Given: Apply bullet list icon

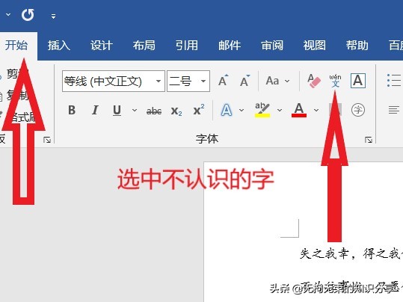Looking at the screenshot, I should pyautogui.click(x=394, y=81).
